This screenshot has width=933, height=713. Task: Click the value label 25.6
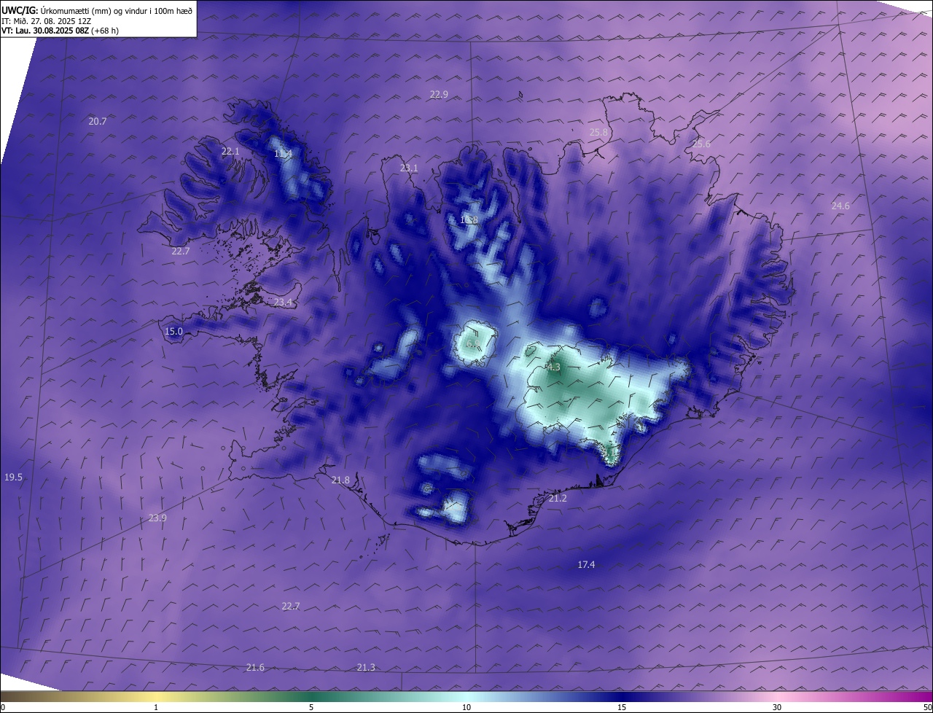701,144
